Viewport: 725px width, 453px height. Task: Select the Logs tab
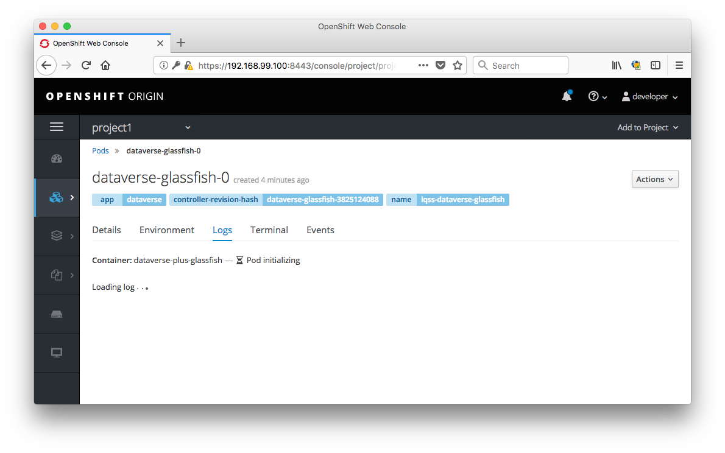pyautogui.click(x=222, y=230)
